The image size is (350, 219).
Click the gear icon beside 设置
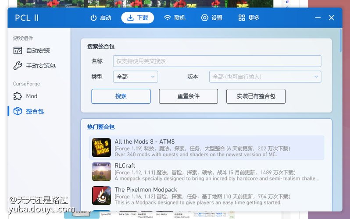pos(204,18)
